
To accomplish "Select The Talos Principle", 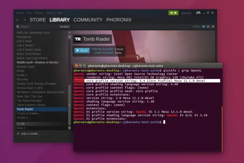I will [29, 101].
